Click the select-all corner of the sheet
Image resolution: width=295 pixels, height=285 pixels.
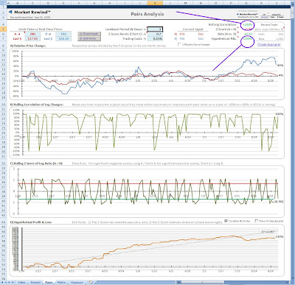tap(3, 3)
